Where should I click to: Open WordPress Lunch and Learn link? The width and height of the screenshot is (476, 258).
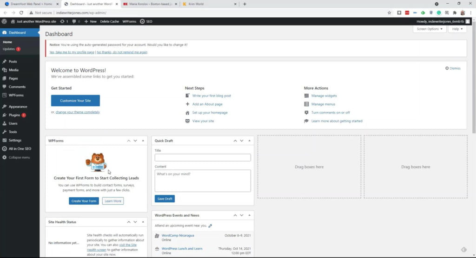pos(182,249)
